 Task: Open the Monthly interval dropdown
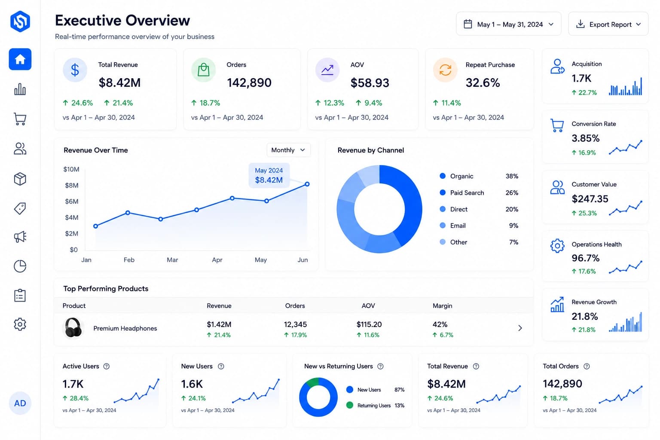[288, 150]
